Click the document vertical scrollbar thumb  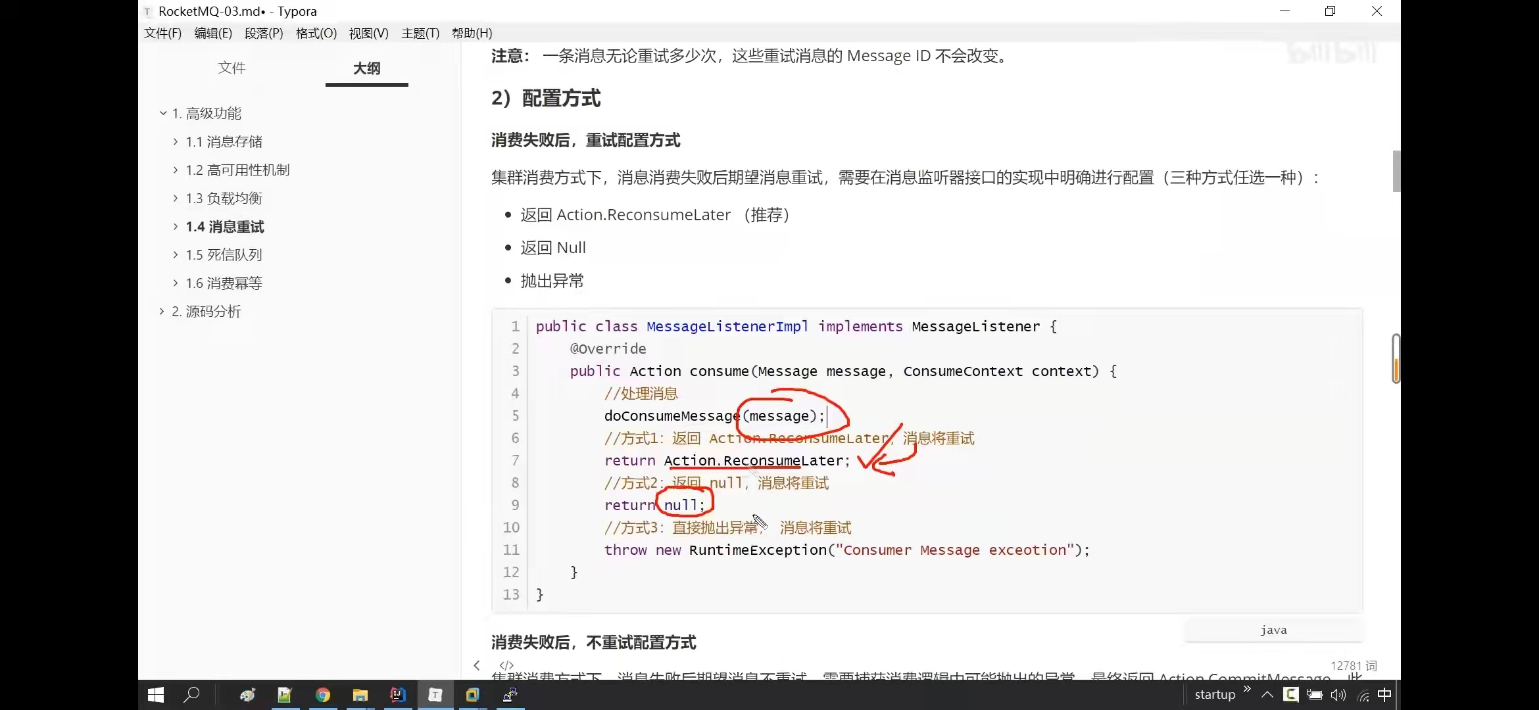[1396, 171]
